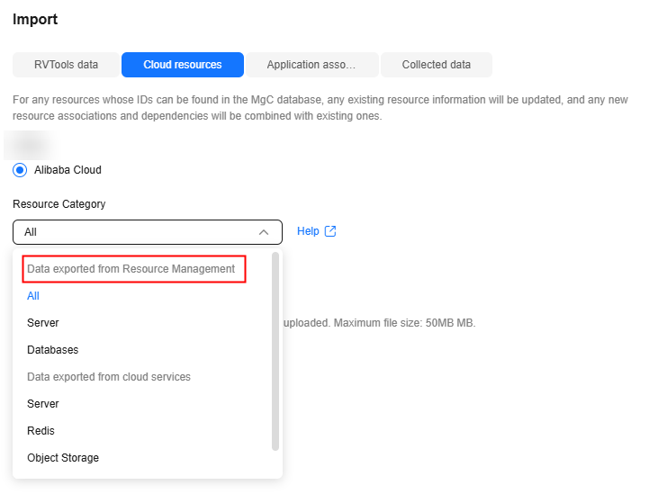Select the Redis option
Screen dimensions: 658x494
(x=41, y=431)
